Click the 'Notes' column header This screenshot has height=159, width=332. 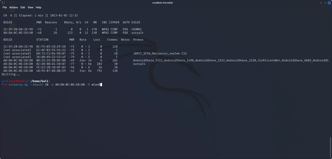click(125, 39)
